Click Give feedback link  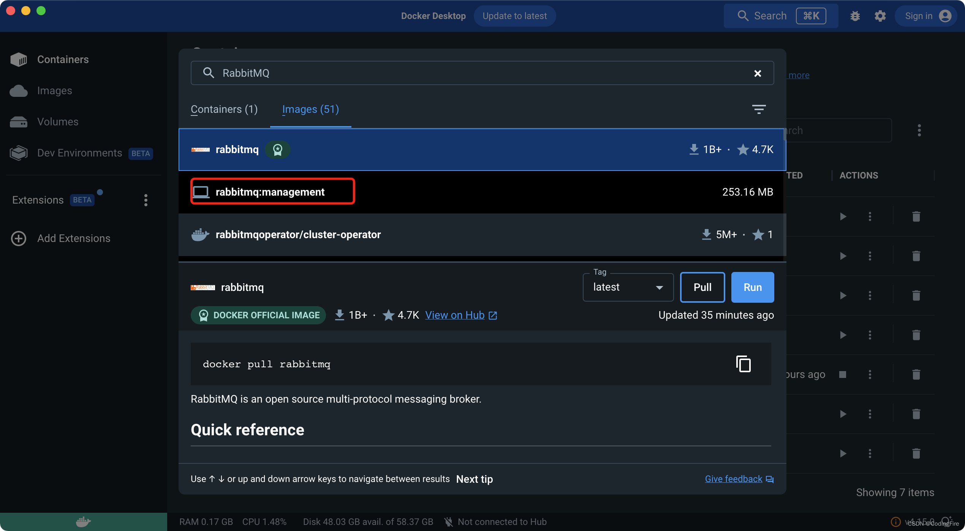coord(739,479)
